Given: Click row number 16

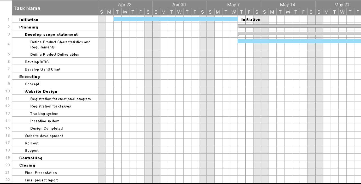Looking at the screenshot, I should (8, 136).
